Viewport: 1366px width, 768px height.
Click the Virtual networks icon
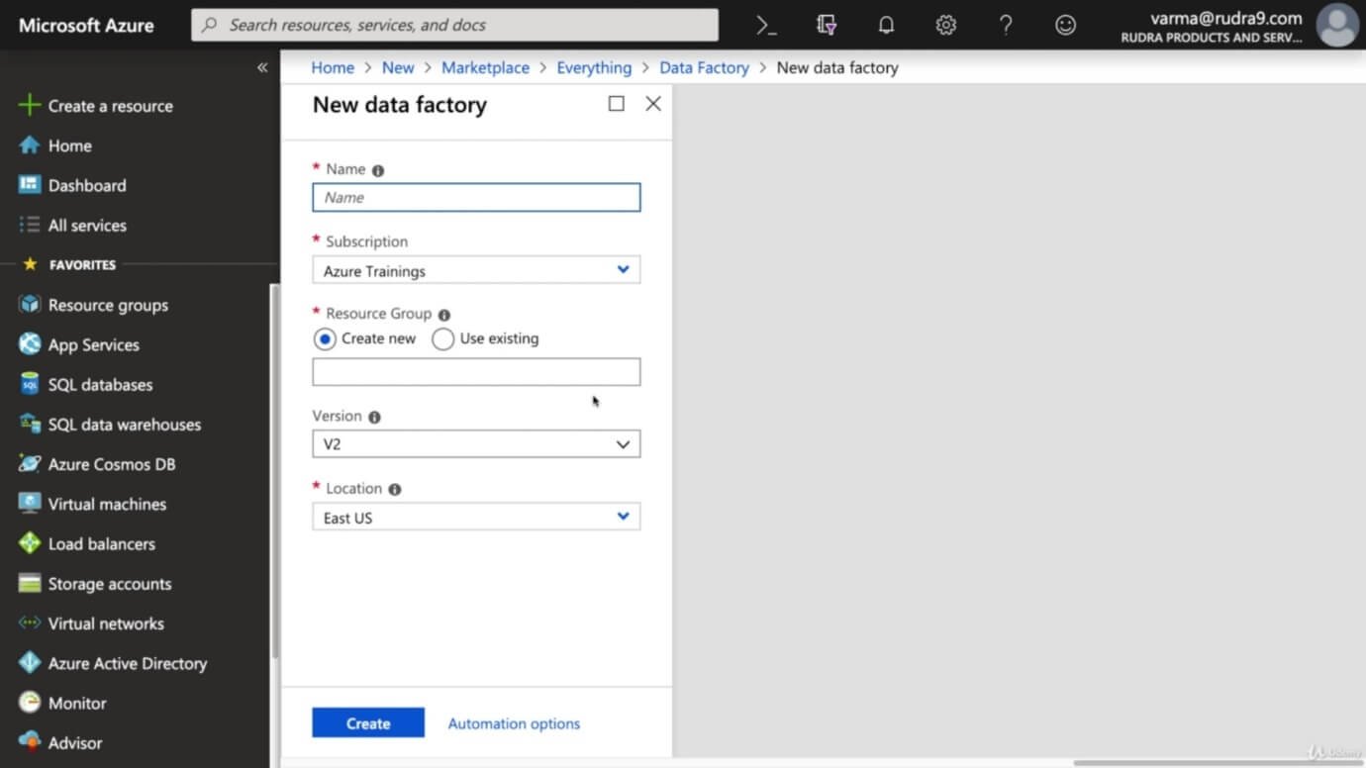[x=30, y=624]
